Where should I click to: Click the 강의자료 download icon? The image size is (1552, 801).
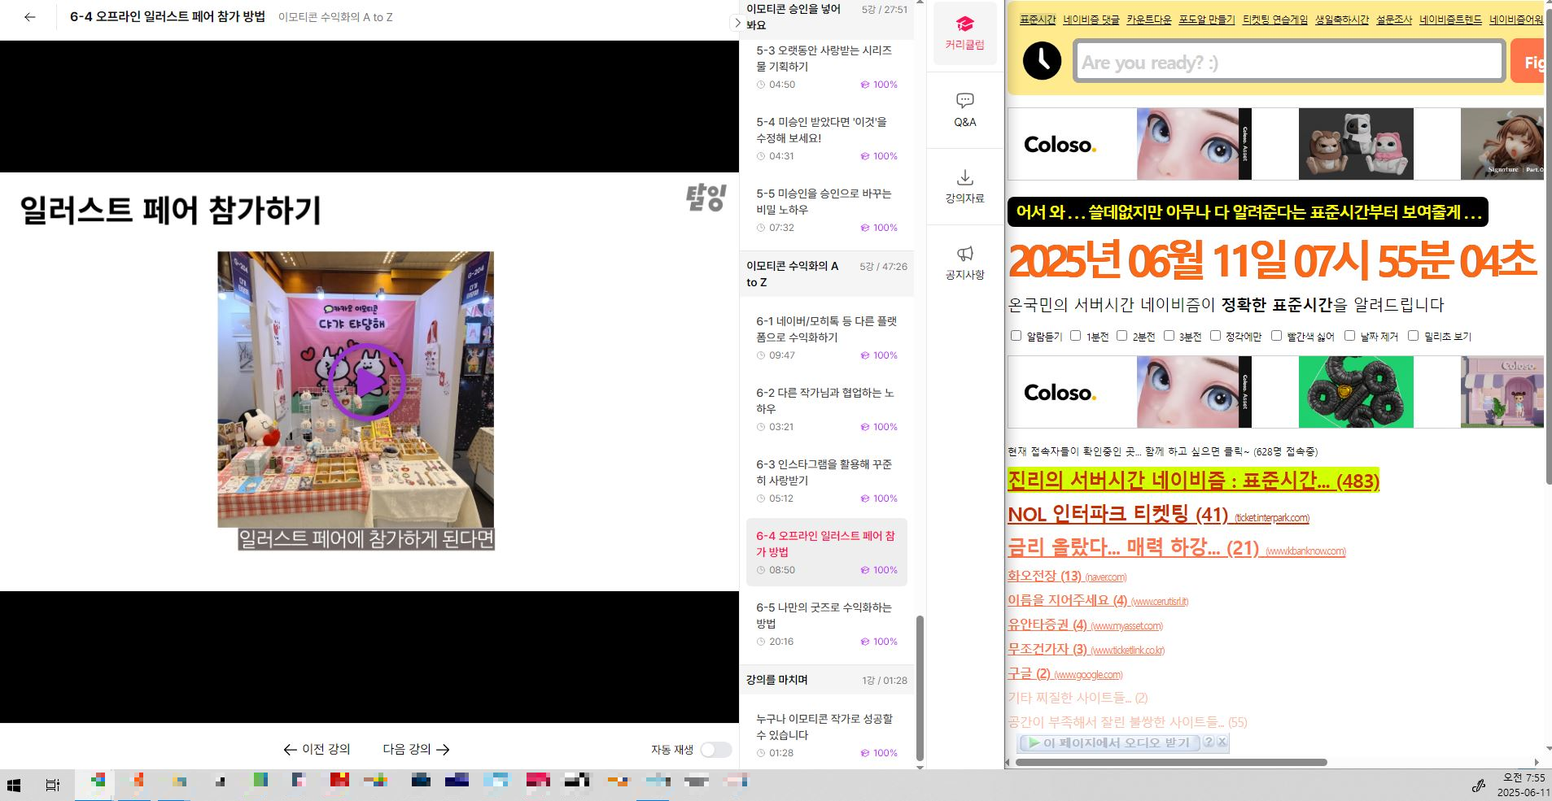(x=964, y=176)
